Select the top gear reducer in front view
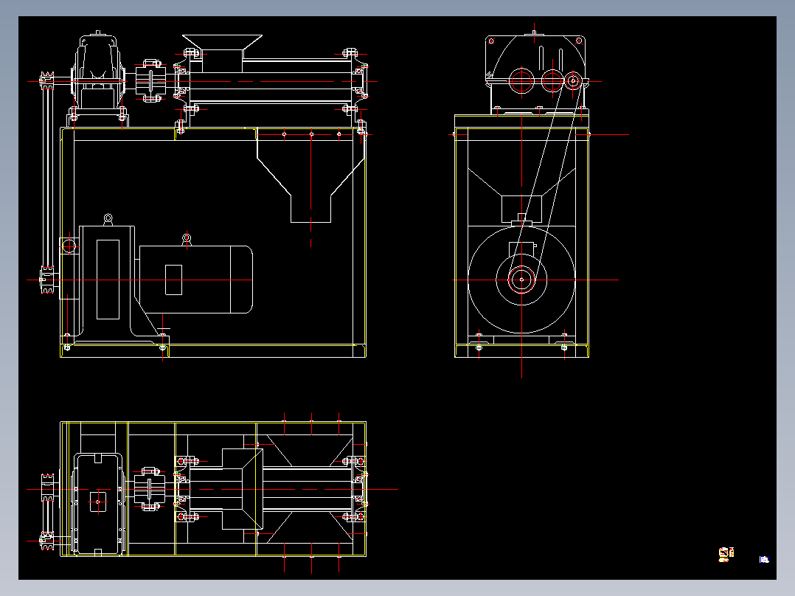795x596 pixels. tap(98, 71)
